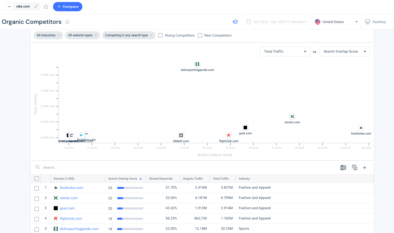Click the flightclub.com favicon in the table
Viewport: 394px width, 233px height.
pos(56,218)
